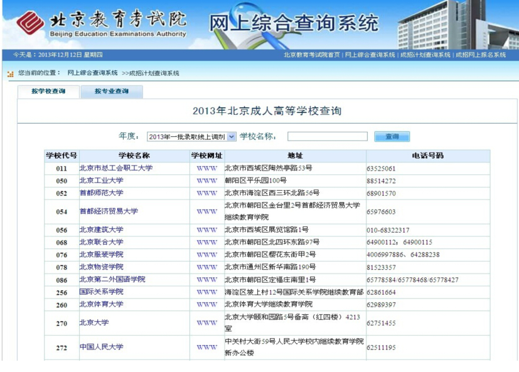Open 成招网上报名系统 top navigation link
Screen dimensions: 519x372
pyautogui.click(x=481, y=55)
